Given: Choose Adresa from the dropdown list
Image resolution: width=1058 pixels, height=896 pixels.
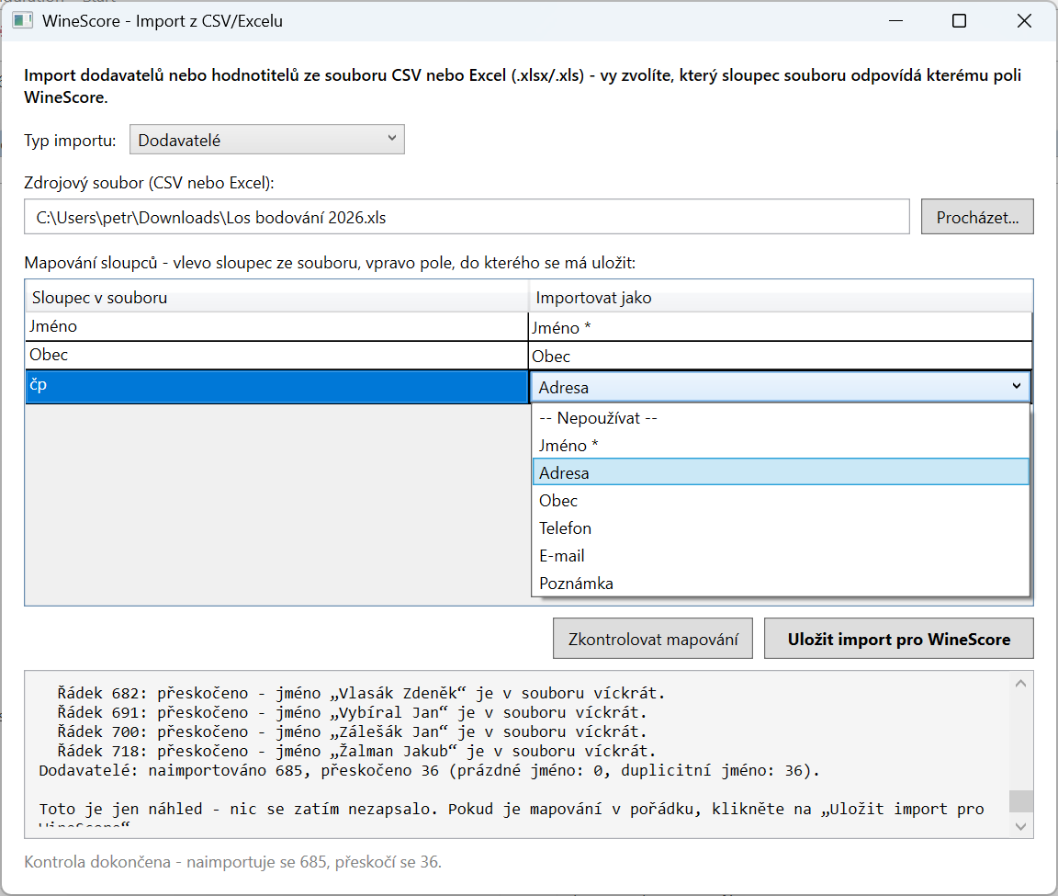Looking at the screenshot, I should [781, 472].
